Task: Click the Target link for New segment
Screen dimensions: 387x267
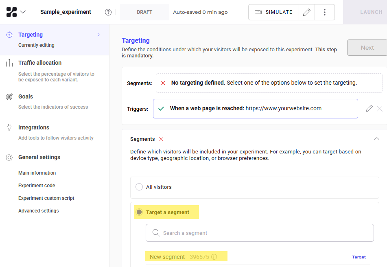Action: pyautogui.click(x=359, y=257)
